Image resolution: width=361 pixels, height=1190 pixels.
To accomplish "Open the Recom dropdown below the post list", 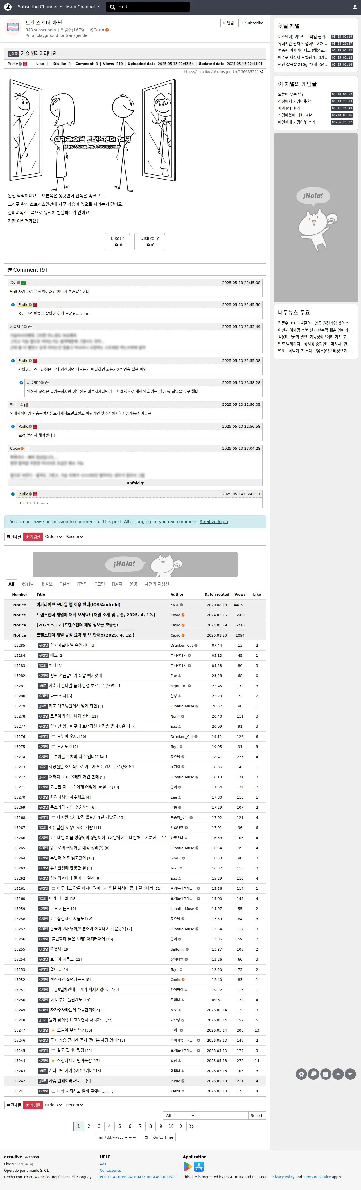I will click(74, 1105).
